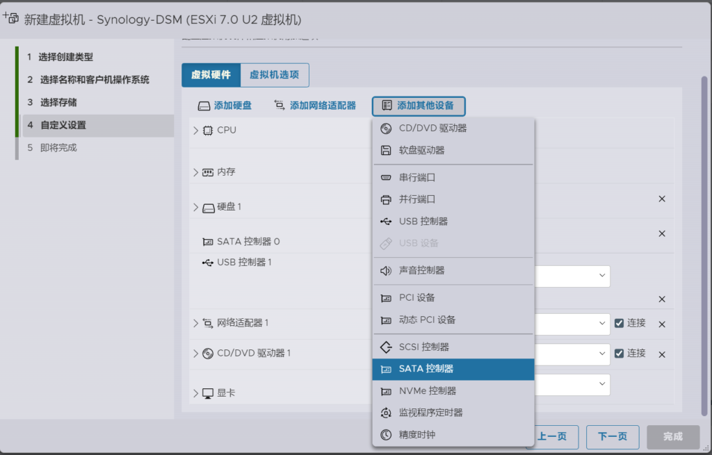Choose 软盘驱动器 menu entry
712x455 pixels.
pyautogui.click(x=453, y=150)
